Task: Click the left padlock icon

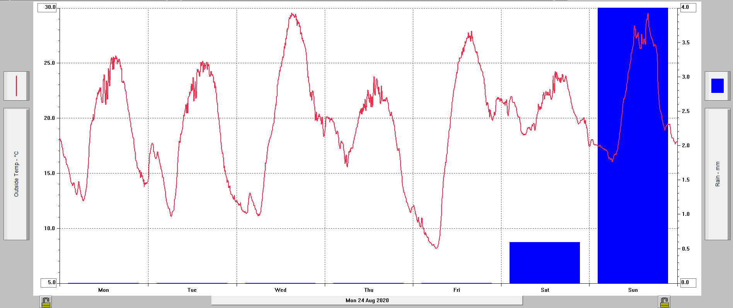Action: (46, 302)
